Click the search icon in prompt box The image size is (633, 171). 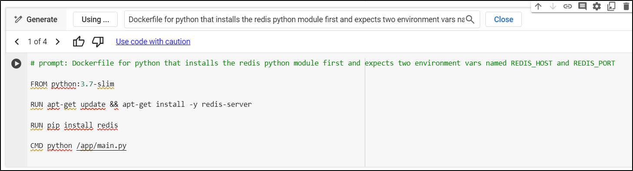coord(470,20)
